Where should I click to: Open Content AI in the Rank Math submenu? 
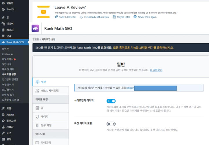coord(8,54)
